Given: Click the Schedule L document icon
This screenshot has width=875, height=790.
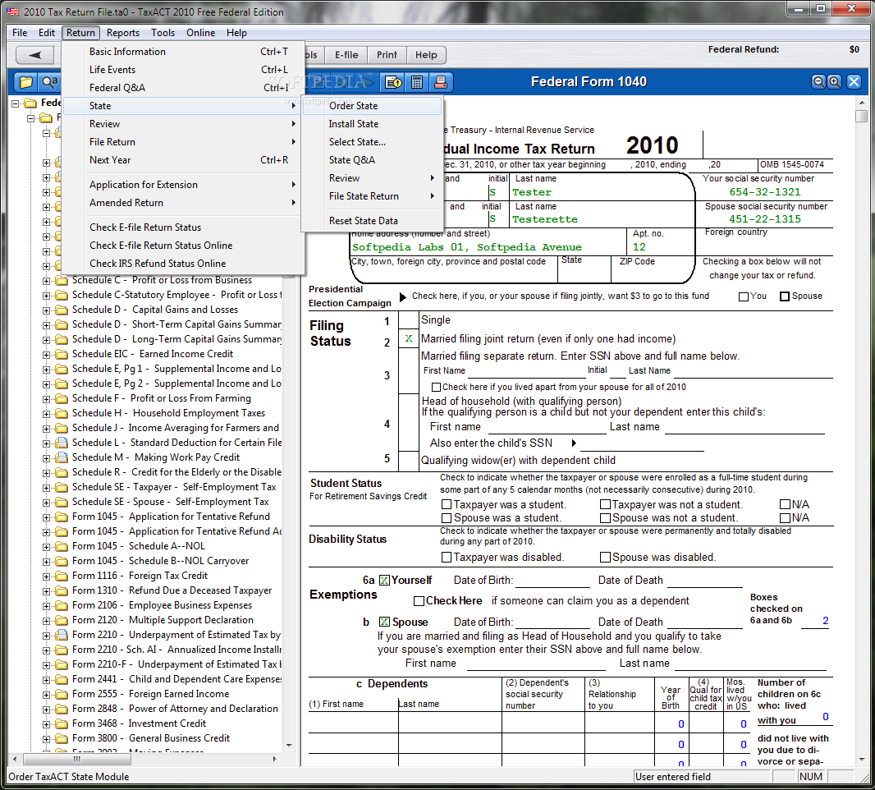Looking at the screenshot, I should click(x=62, y=443).
